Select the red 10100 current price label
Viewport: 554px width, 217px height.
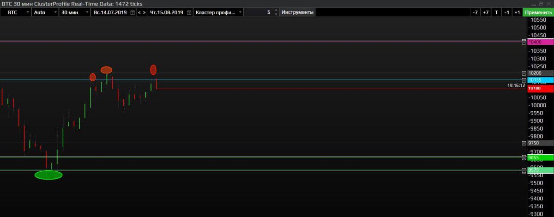pyautogui.click(x=541, y=88)
